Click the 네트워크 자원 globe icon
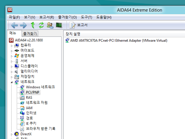Image resolution: width=185 pixels, height=139 pixels. click(x=22, y=103)
